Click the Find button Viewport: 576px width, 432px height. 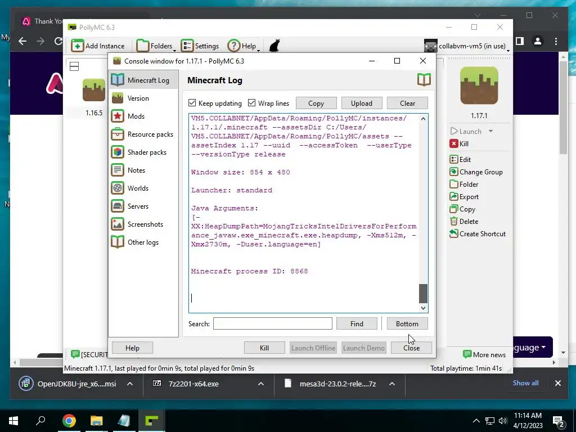357,323
